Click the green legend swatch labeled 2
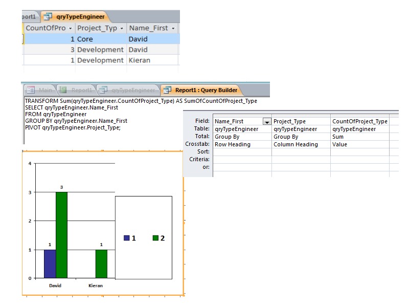Image resolution: width=409 pixels, height=307 pixels. click(x=155, y=238)
